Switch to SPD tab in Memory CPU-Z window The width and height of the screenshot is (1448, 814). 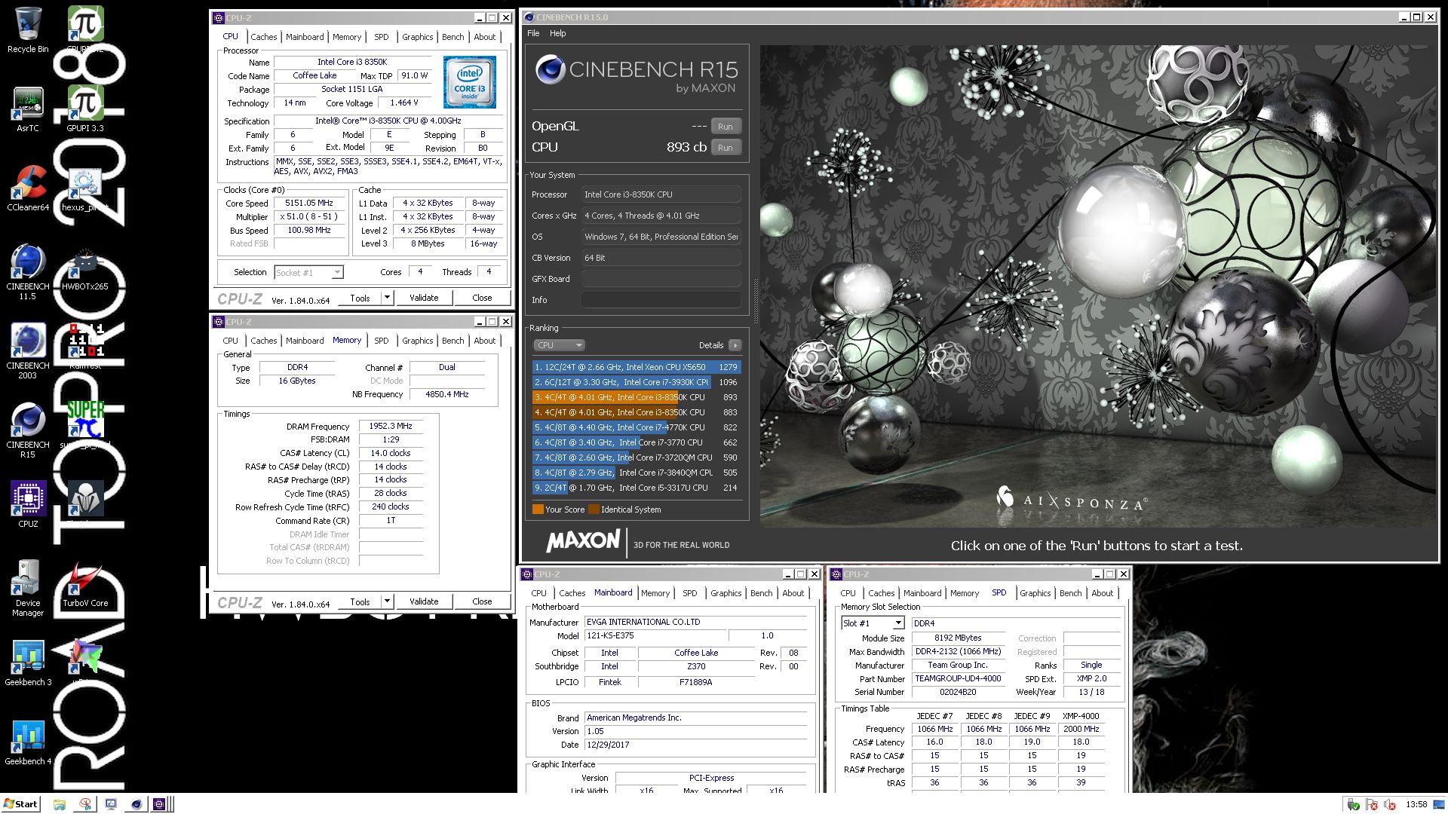(382, 341)
